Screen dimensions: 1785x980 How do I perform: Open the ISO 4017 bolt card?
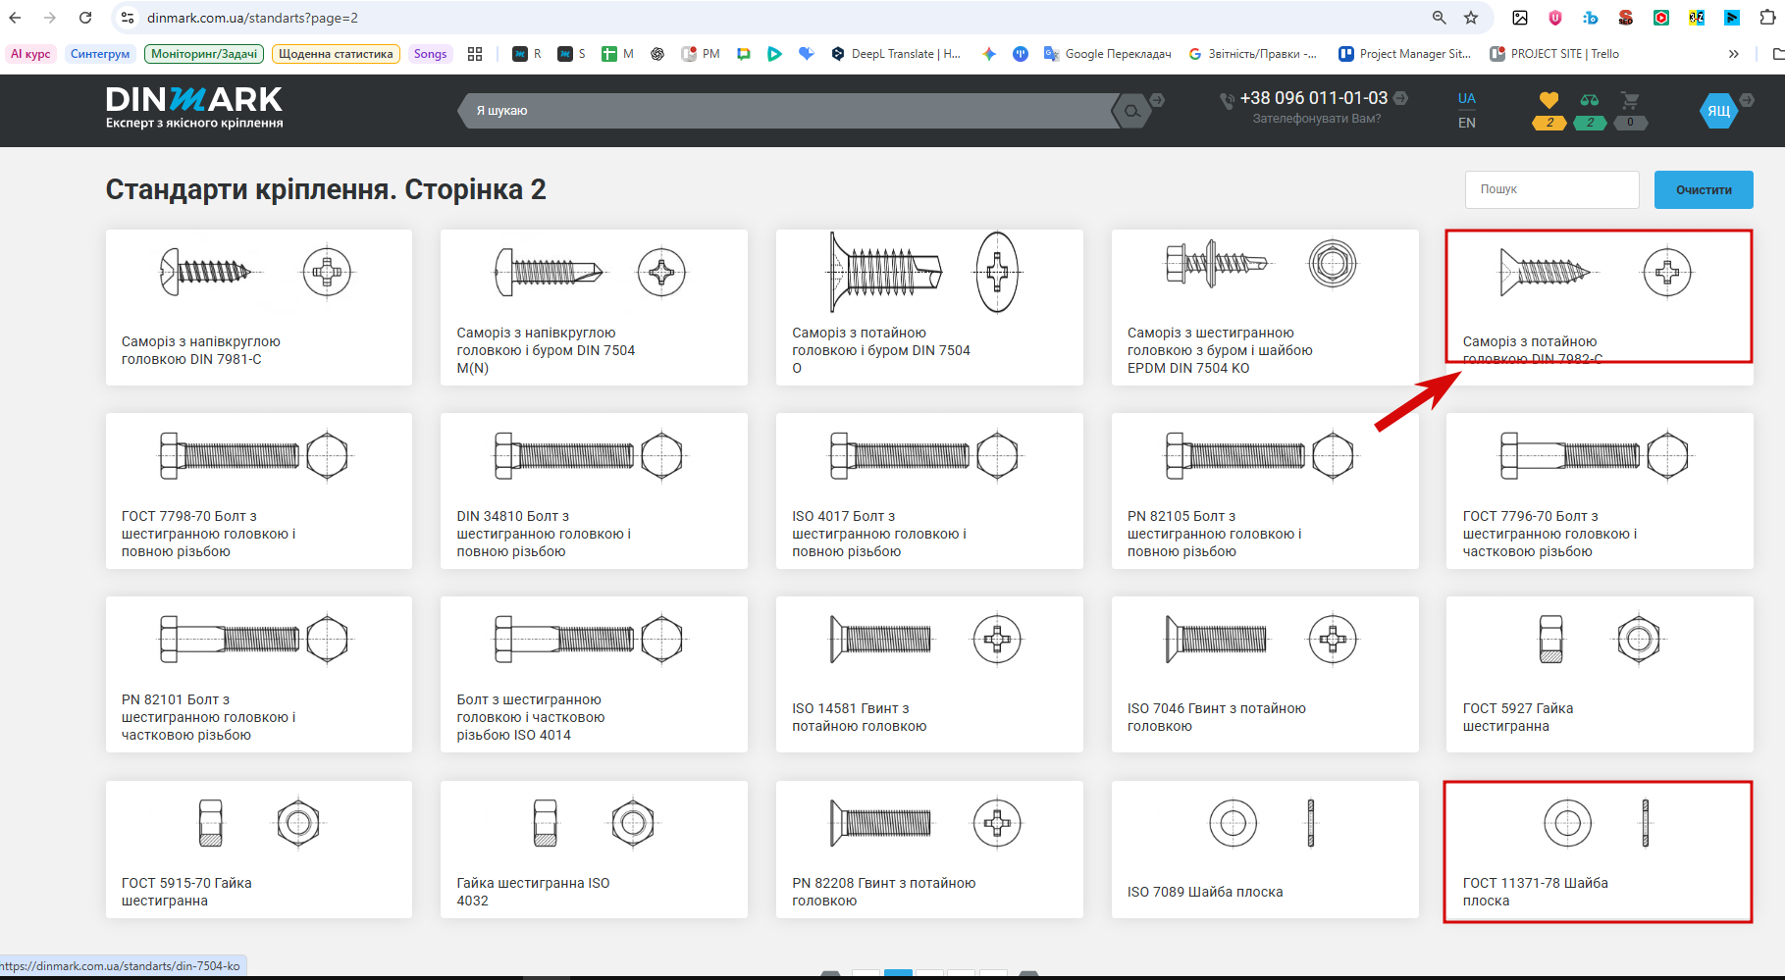[929, 490]
